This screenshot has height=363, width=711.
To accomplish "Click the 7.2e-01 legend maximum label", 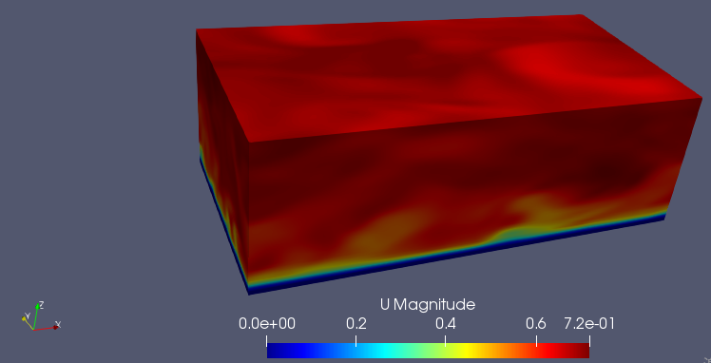I will pos(589,324).
